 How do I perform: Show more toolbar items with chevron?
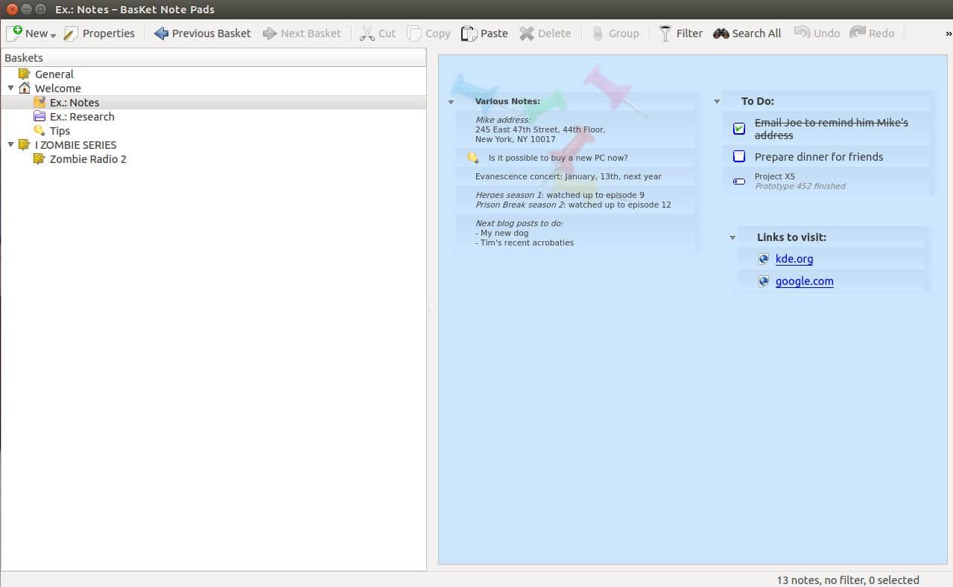(x=948, y=33)
